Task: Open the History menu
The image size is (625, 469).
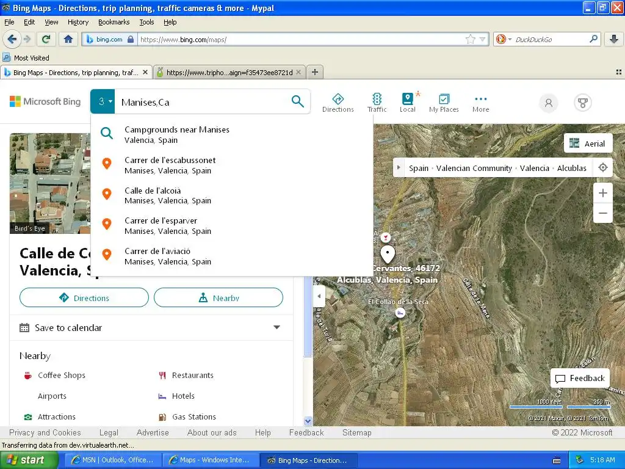Action: point(78,22)
